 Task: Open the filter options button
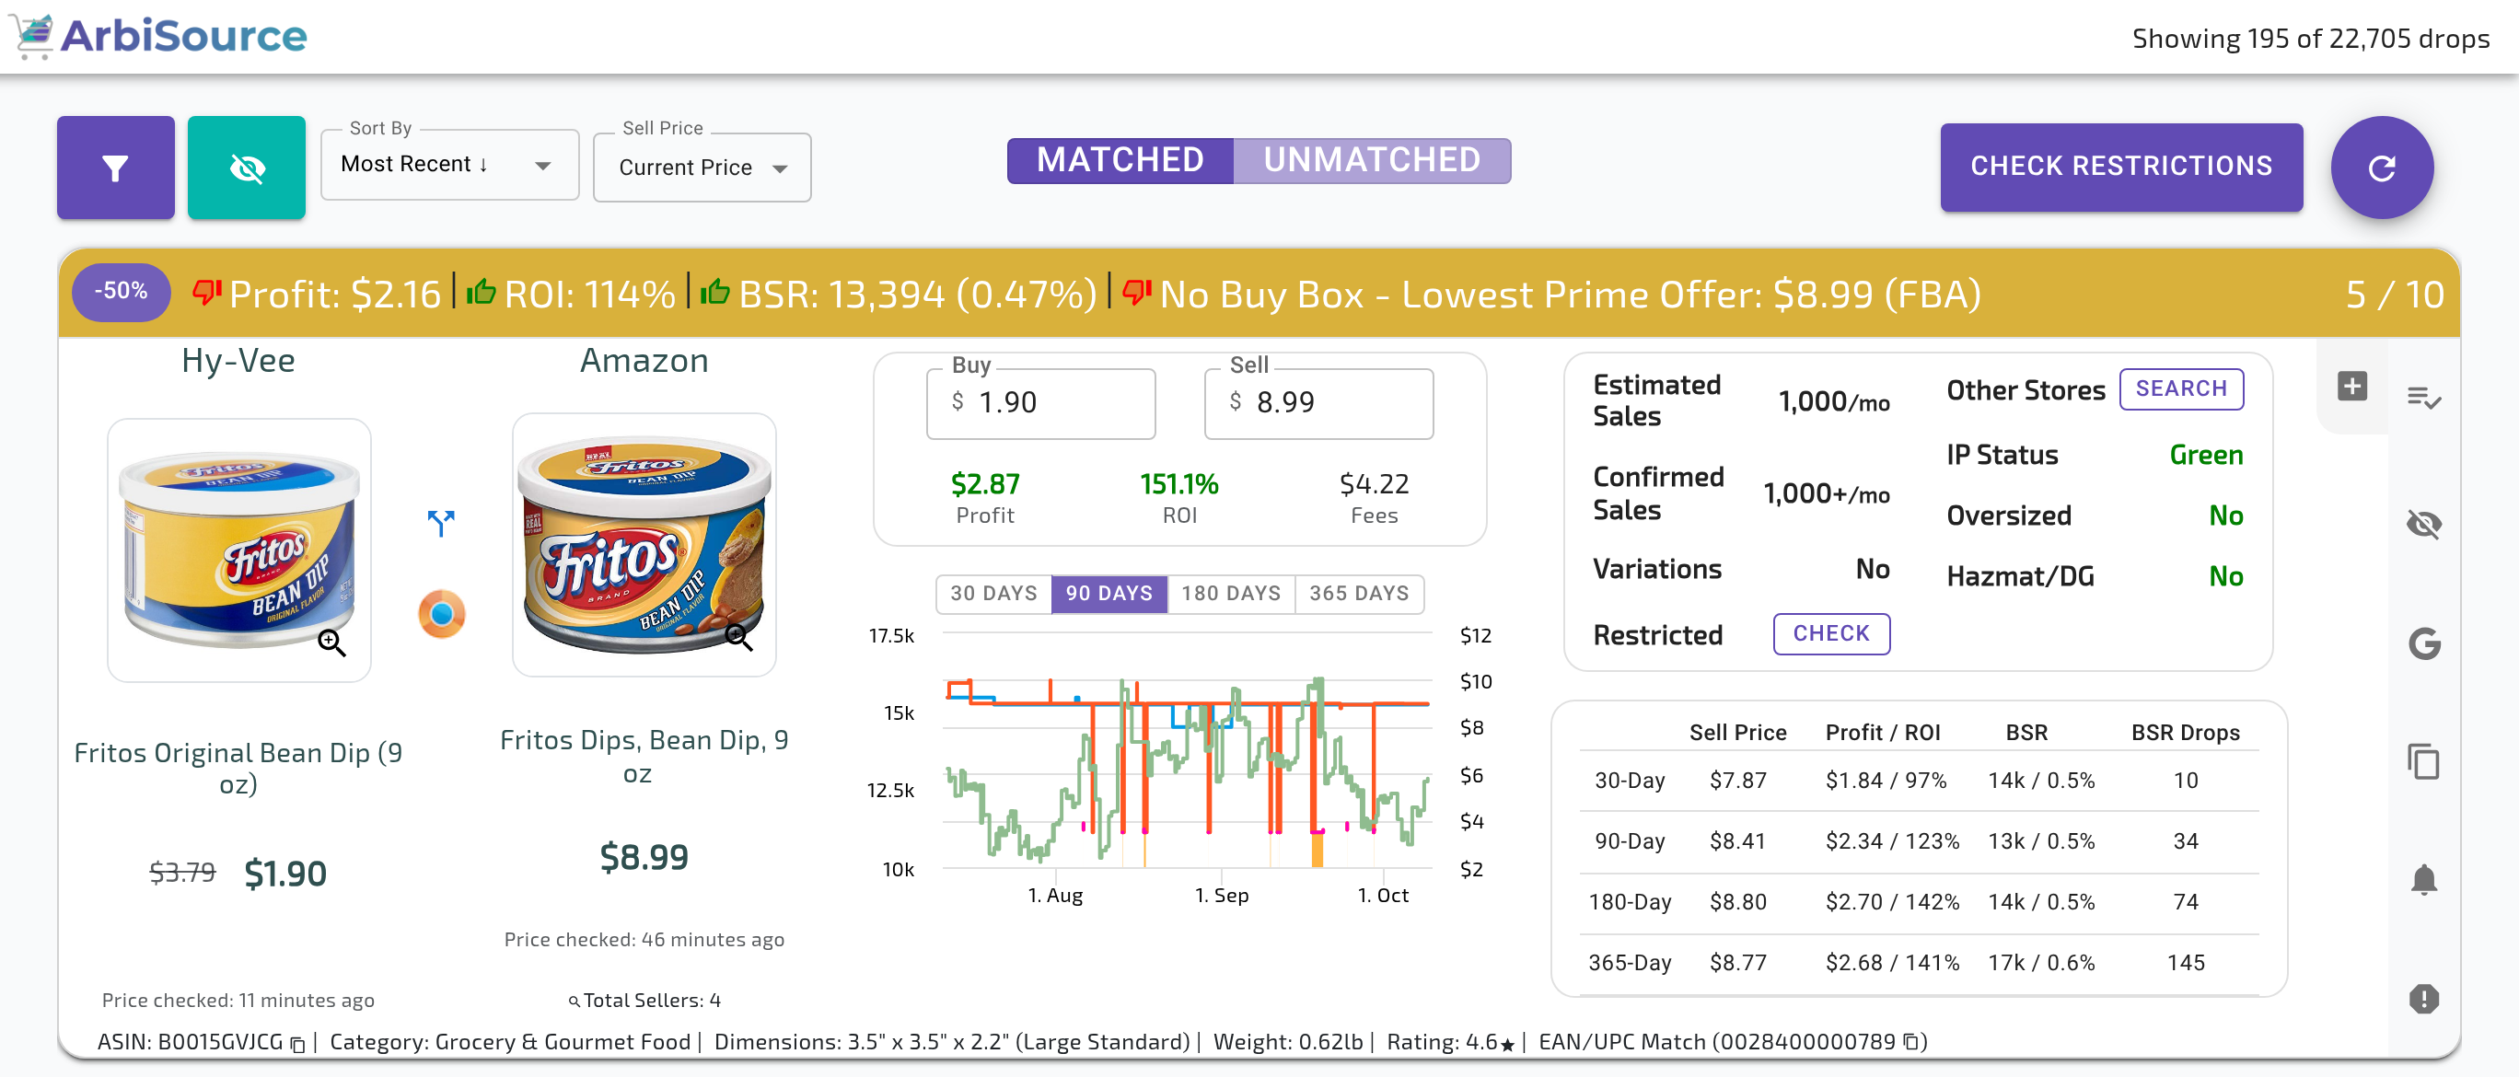click(115, 168)
